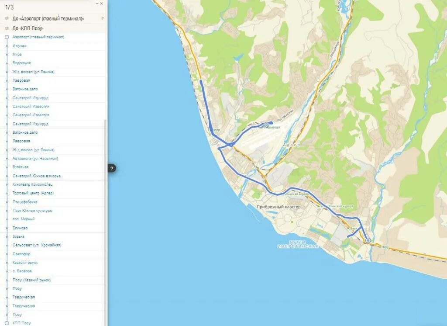Click the end circle beside КПП Псоу stop
The width and height of the screenshot is (447, 326).
point(7,323)
